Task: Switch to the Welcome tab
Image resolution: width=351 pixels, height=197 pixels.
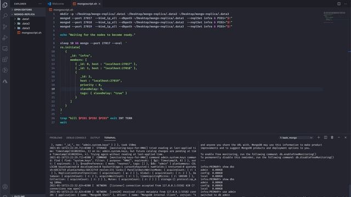Action: 58,4
